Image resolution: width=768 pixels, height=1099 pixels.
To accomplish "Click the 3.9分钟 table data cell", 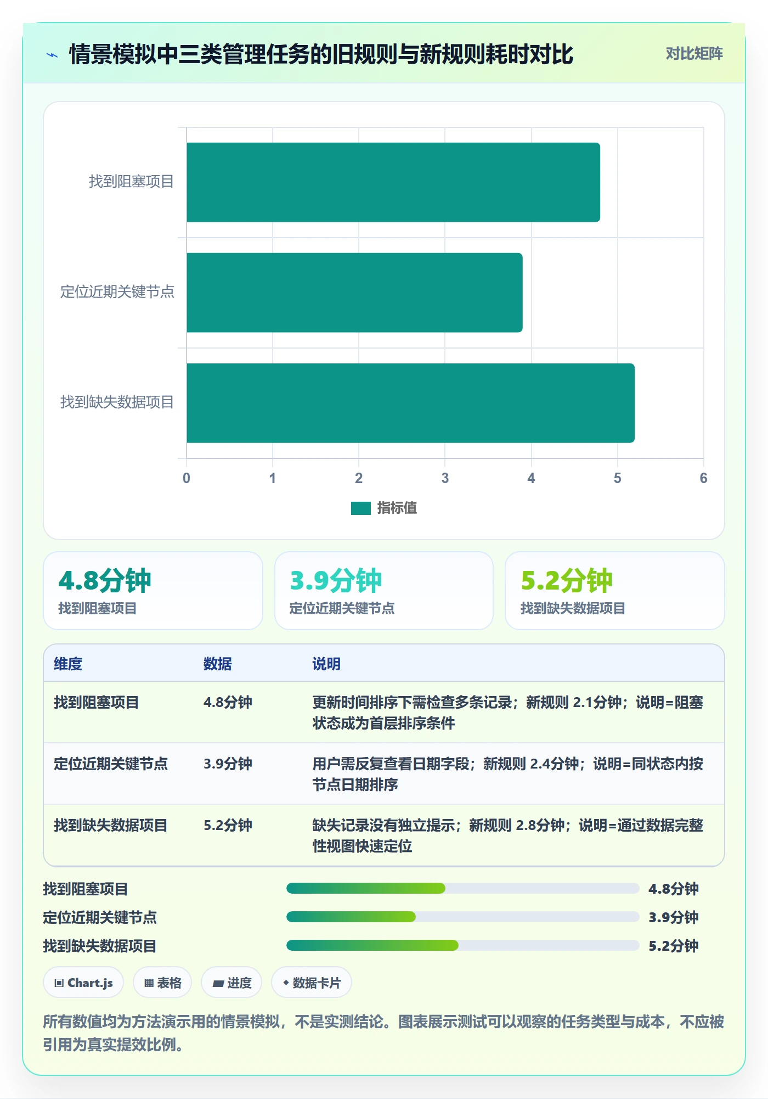I will (x=228, y=764).
